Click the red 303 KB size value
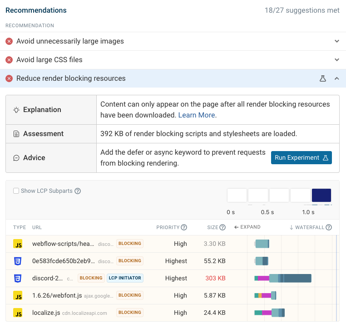The height and width of the screenshot is (328, 346). point(215,278)
